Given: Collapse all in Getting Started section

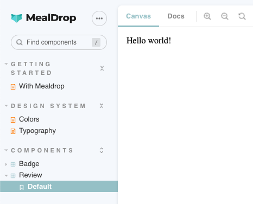Looking at the screenshot, I should (x=102, y=68).
